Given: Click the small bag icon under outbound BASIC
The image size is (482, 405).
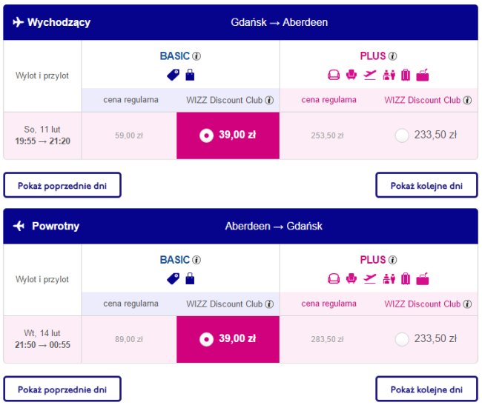Looking at the screenshot, I should pos(190,75).
